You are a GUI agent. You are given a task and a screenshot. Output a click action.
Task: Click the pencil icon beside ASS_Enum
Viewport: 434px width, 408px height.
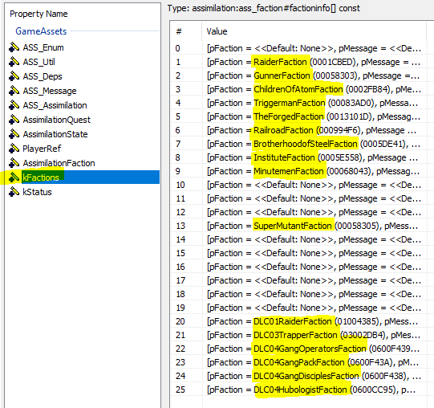click(x=14, y=47)
